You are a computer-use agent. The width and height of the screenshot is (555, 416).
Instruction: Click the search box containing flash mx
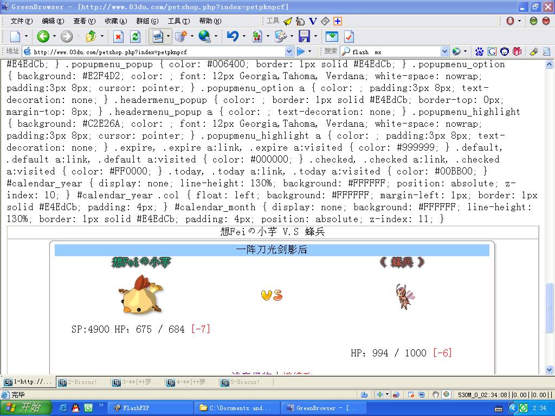coord(396,51)
